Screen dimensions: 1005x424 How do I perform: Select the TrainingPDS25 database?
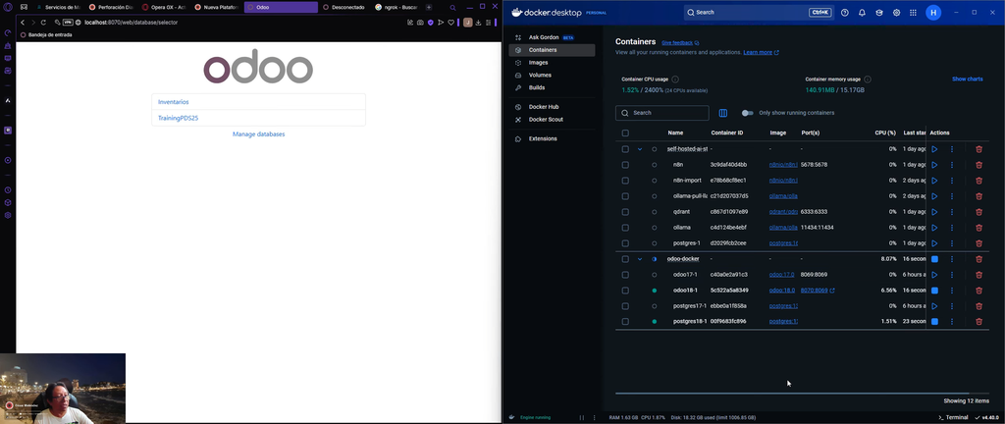[179, 118]
